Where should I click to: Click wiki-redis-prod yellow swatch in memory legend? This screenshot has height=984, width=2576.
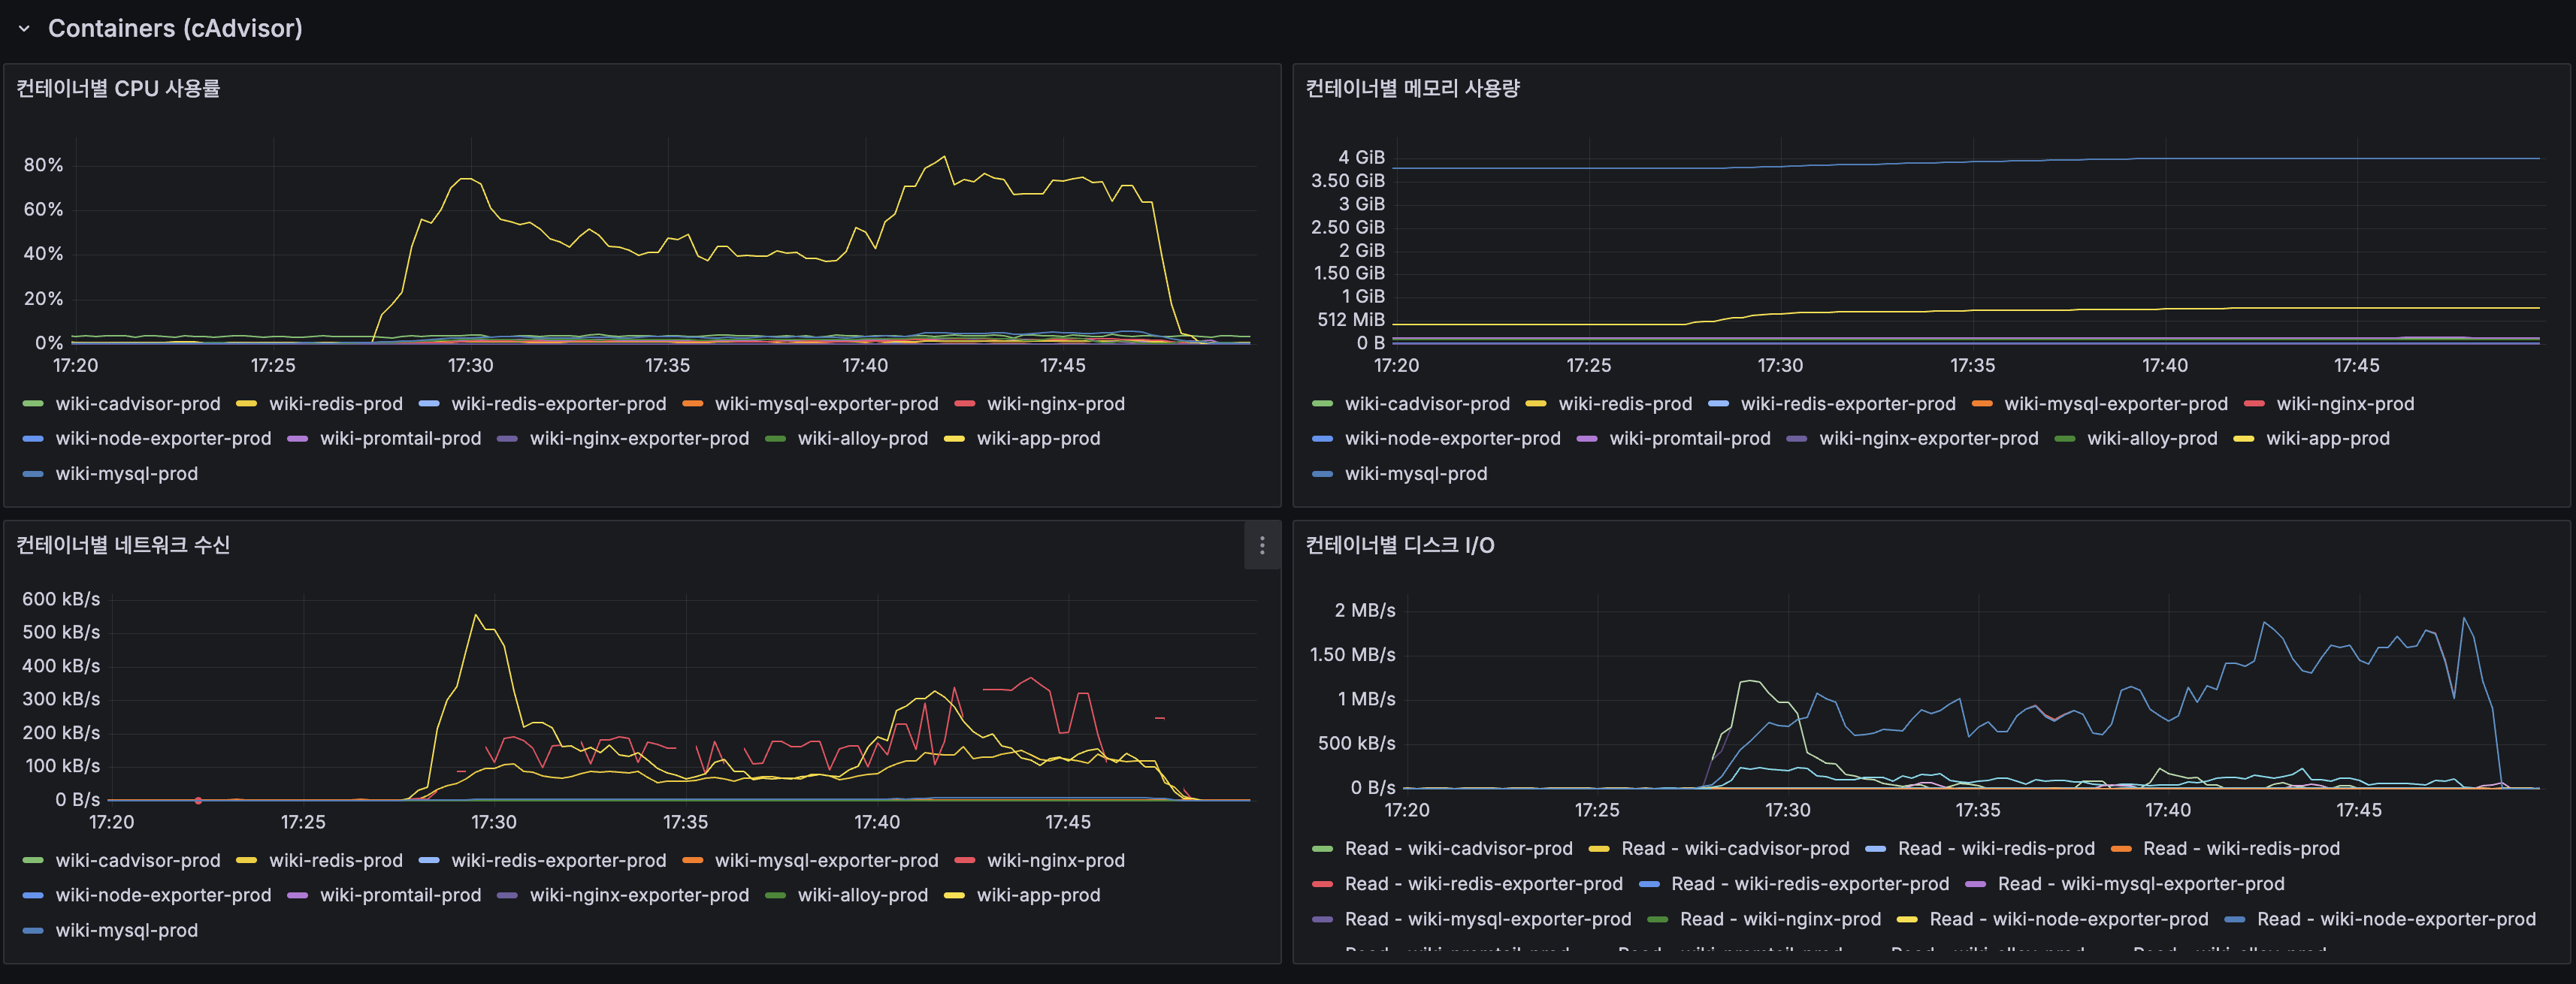click(1535, 404)
